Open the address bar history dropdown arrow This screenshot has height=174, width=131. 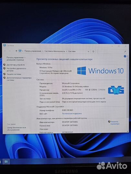(x=88, y=51)
